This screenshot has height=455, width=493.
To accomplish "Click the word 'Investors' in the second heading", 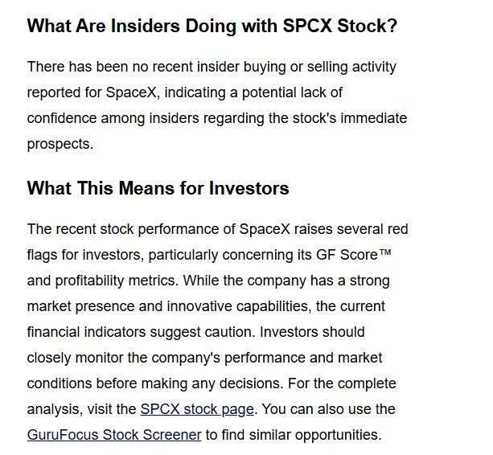I will (249, 188).
